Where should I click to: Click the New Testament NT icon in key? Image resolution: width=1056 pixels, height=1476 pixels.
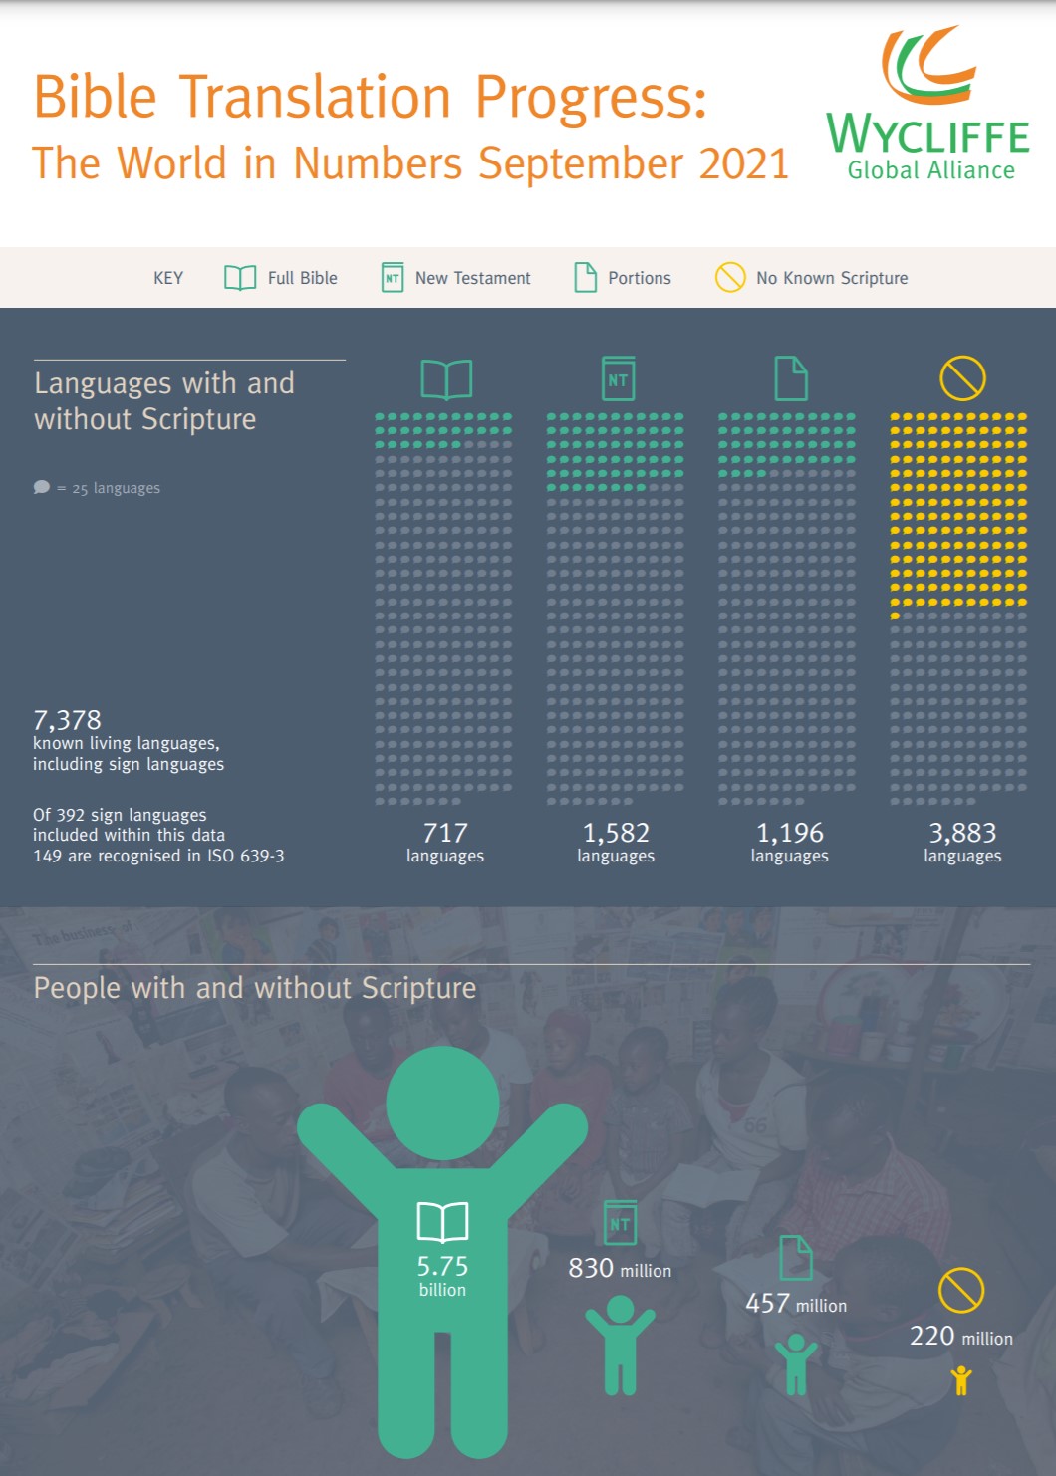coord(393,278)
